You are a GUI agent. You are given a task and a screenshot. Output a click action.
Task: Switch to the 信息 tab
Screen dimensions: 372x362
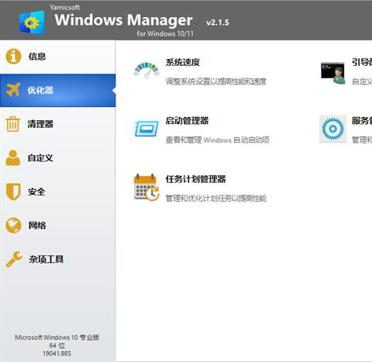[58, 57]
